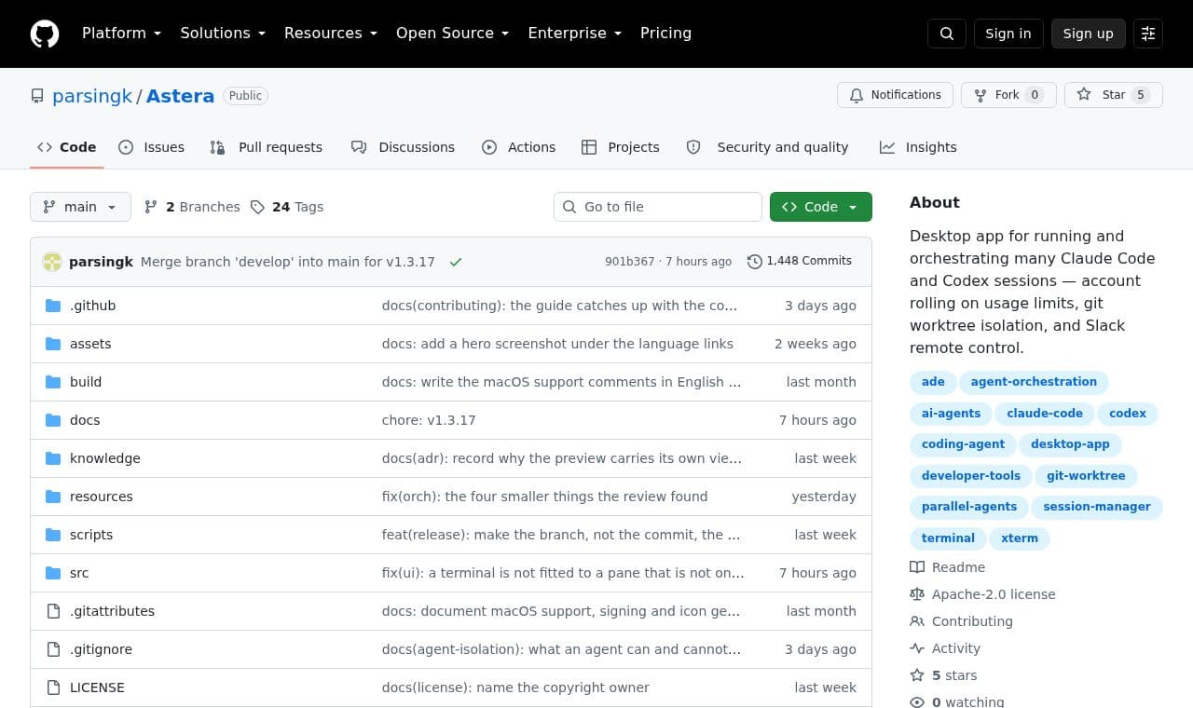Viewport: 1193px width, 708px height.
Task: Click the Sign up button
Action: pyautogui.click(x=1089, y=34)
